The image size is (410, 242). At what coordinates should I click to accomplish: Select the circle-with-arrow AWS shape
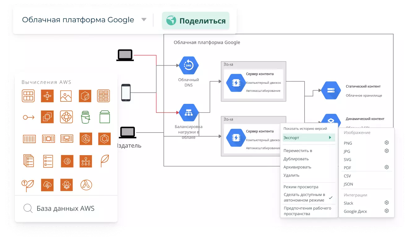[x=28, y=117]
